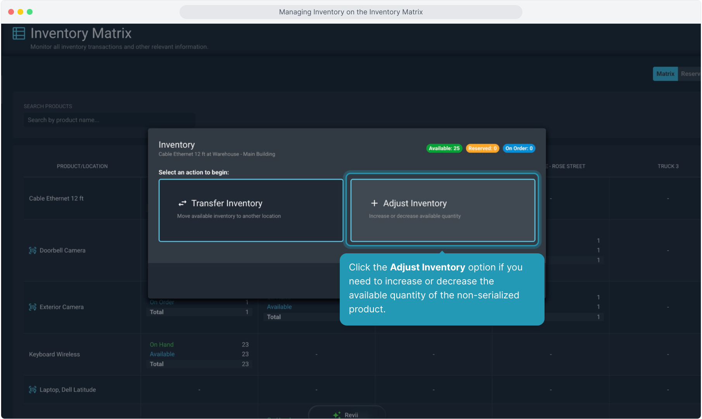This screenshot has height=419, width=702.
Task: Click the Revii sparkle icon
Action: [x=337, y=415]
